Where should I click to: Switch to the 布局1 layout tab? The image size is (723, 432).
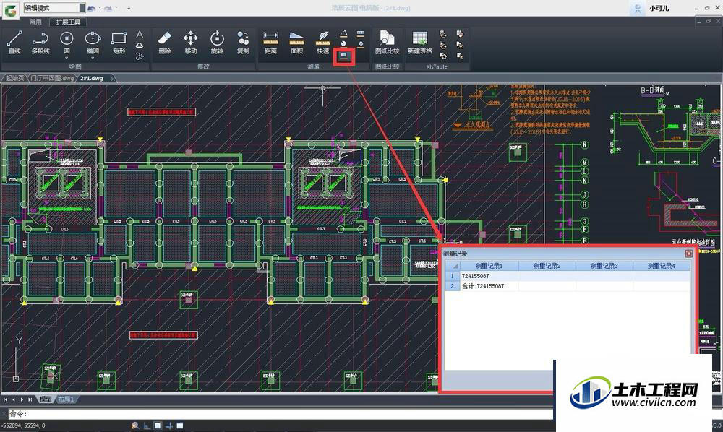tap(66, 399)
